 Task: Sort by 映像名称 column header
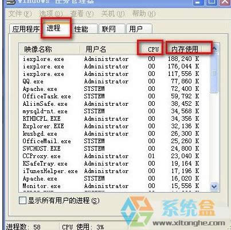(x=50, y=49)
